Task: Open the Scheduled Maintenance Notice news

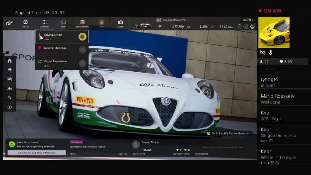Action: (88, 147)
